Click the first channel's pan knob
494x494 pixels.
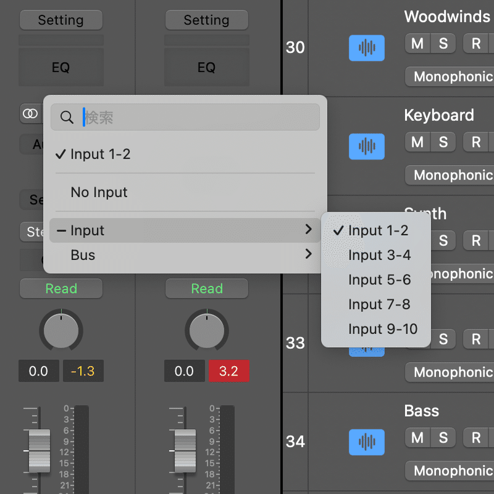click(61, 330)
